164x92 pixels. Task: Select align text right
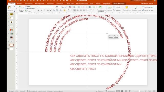81,10
